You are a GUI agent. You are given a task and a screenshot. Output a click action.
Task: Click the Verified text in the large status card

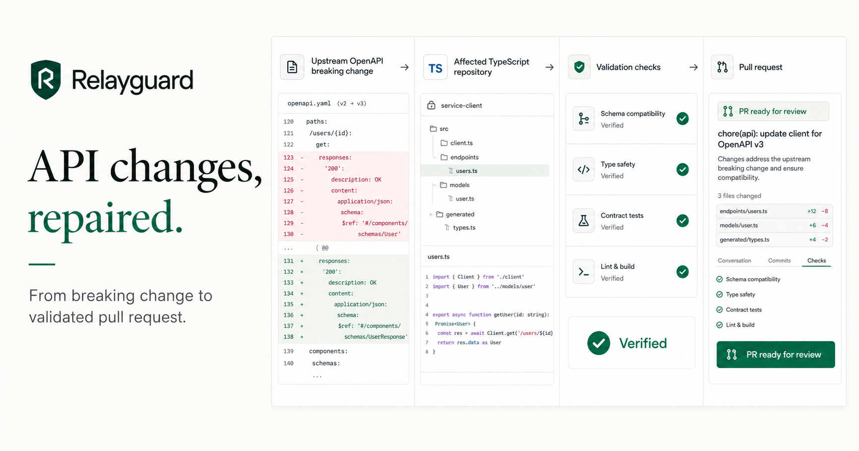(x=643, y=343)
